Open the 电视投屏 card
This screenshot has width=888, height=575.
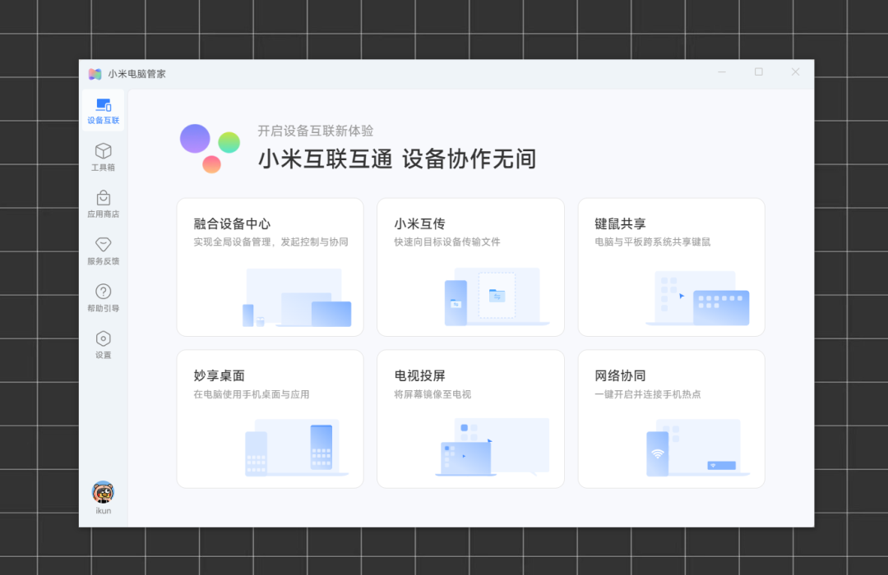[470, 419]
